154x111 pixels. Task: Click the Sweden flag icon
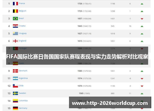click(15, 93)
